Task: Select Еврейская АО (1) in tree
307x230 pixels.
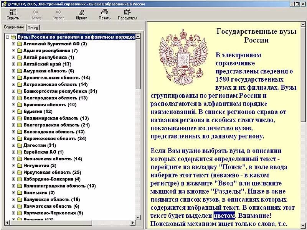Action: pyautogui.click(x=43, y=152)
